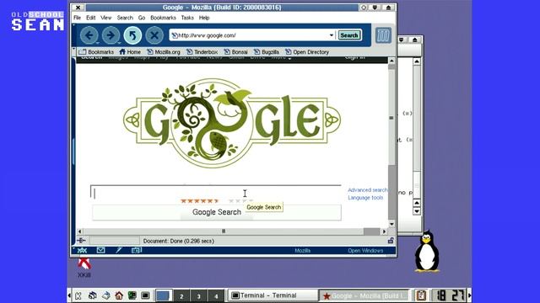Click the horizontal scrollbar thumb

224,231
